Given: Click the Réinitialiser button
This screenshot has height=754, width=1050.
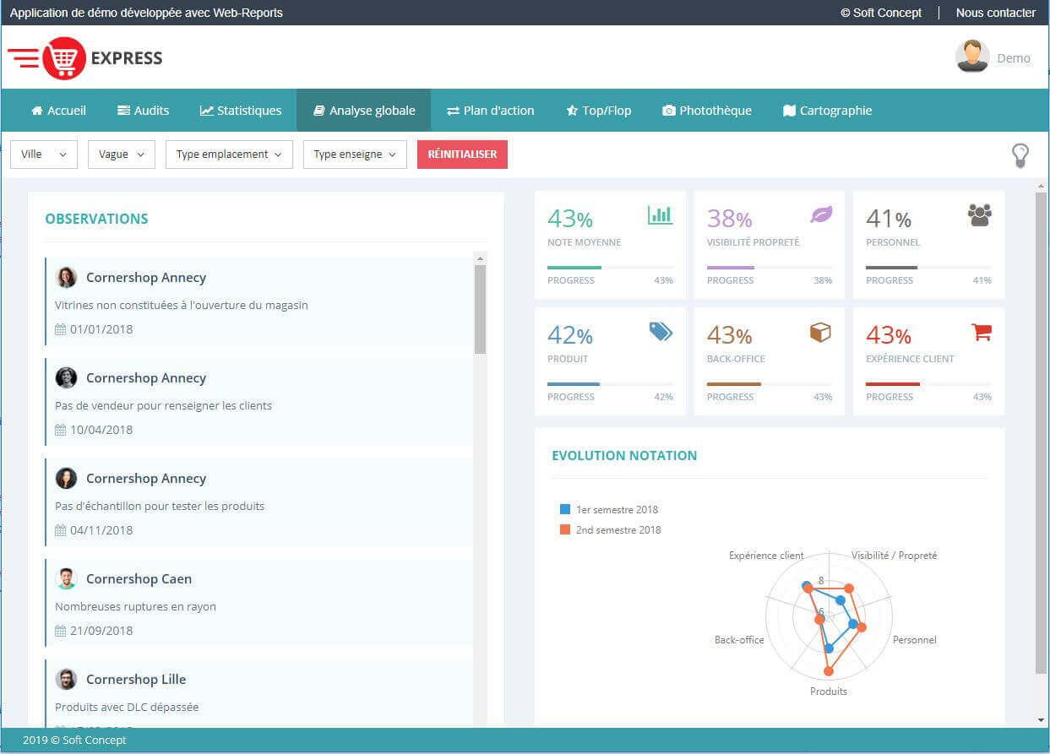Looking at the screenshot, I should pyautogui.click(x=462, y=155).
